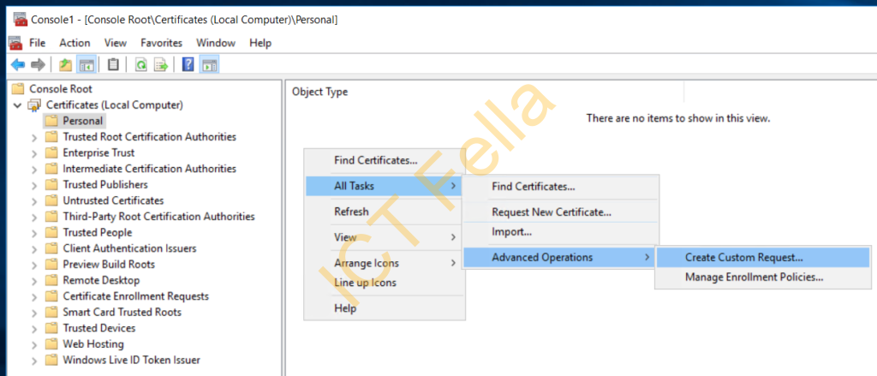Toggle the Show/Hide Action Pane toolbar icon
The width and height of the screenshot is (877, 376).
click(209, 65)
